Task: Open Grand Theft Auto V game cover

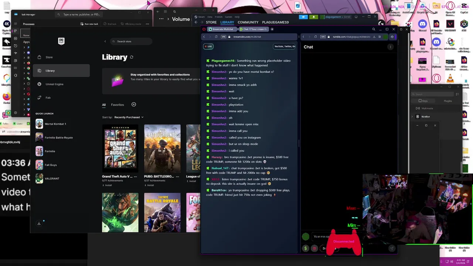Action: click(x=120, y=149)
